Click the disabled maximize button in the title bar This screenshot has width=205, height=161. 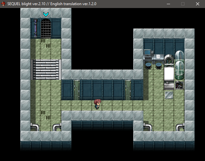183,4
